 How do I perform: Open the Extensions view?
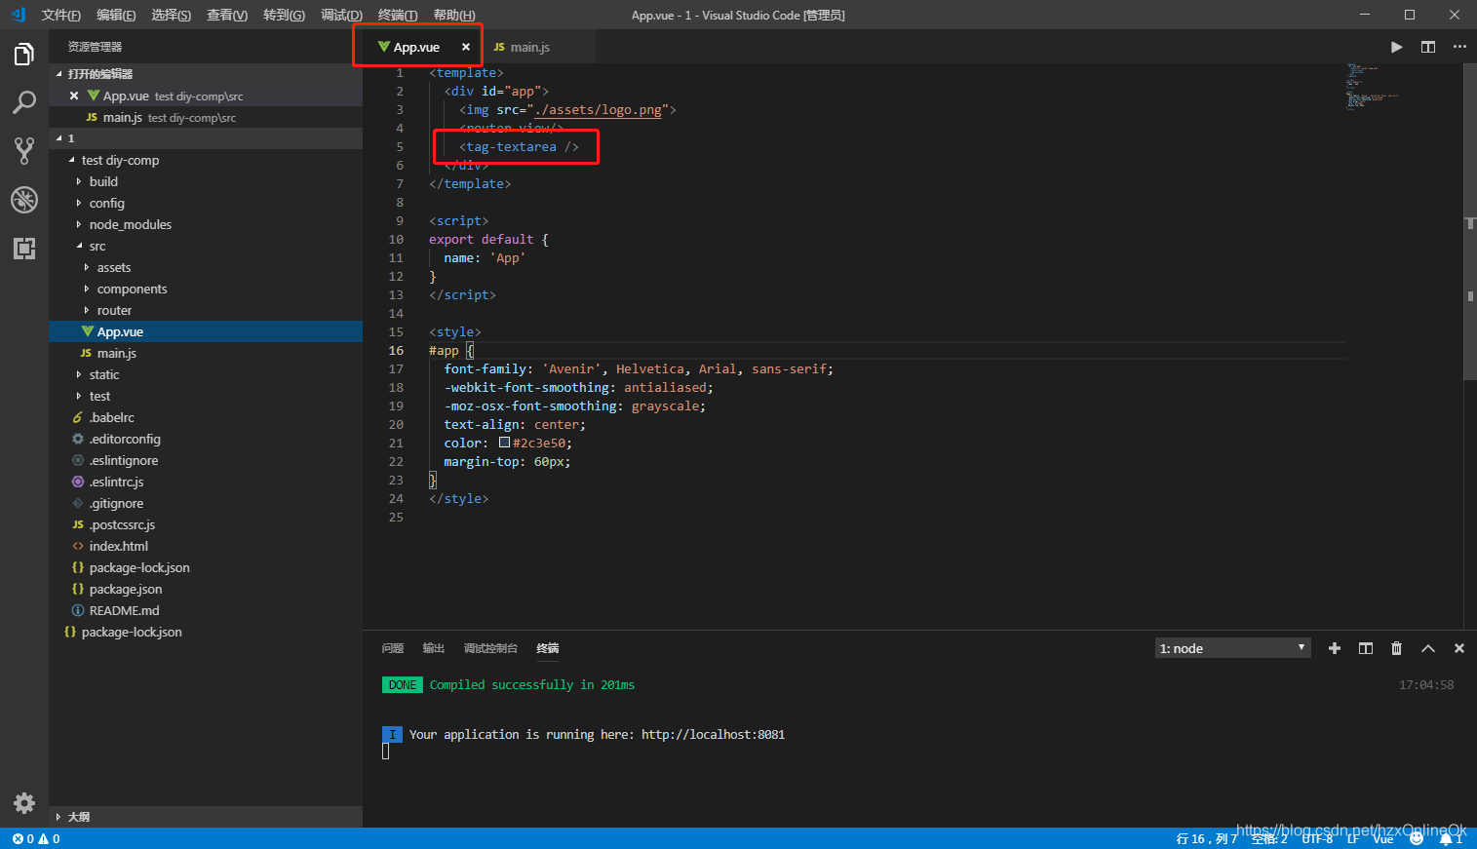pyautogui.click(x=24, y=248)
